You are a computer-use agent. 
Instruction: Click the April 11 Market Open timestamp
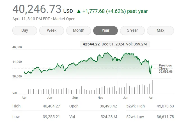pyautogui.click(x=44, y=19)
